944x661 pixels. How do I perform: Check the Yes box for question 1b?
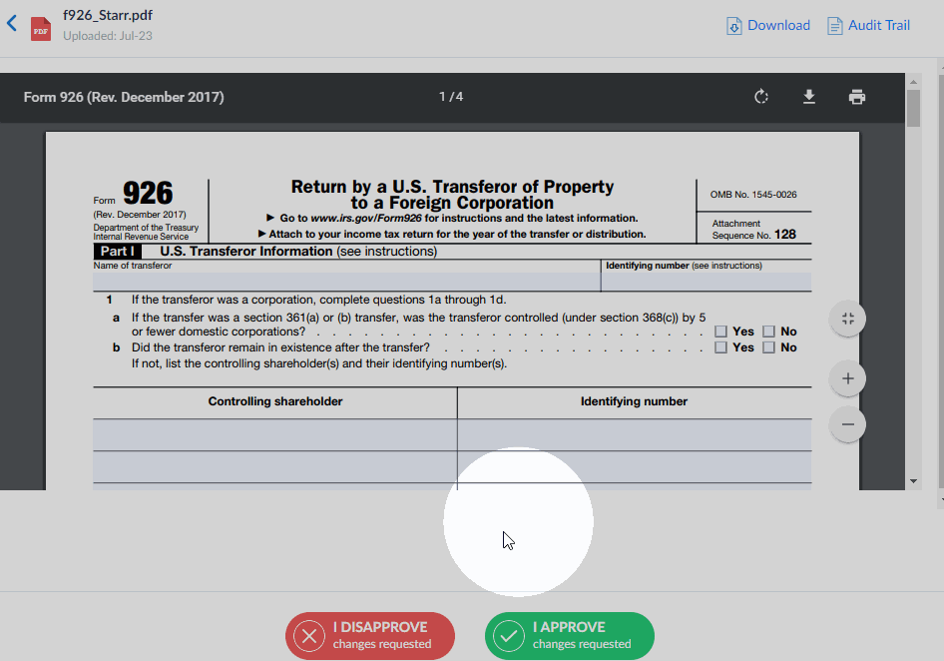721,346
